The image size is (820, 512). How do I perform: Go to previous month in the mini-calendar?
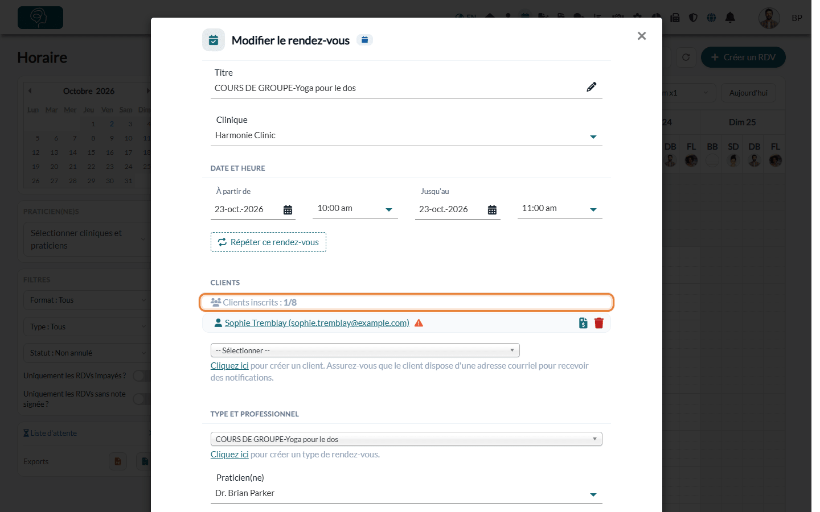click(30, 91)
